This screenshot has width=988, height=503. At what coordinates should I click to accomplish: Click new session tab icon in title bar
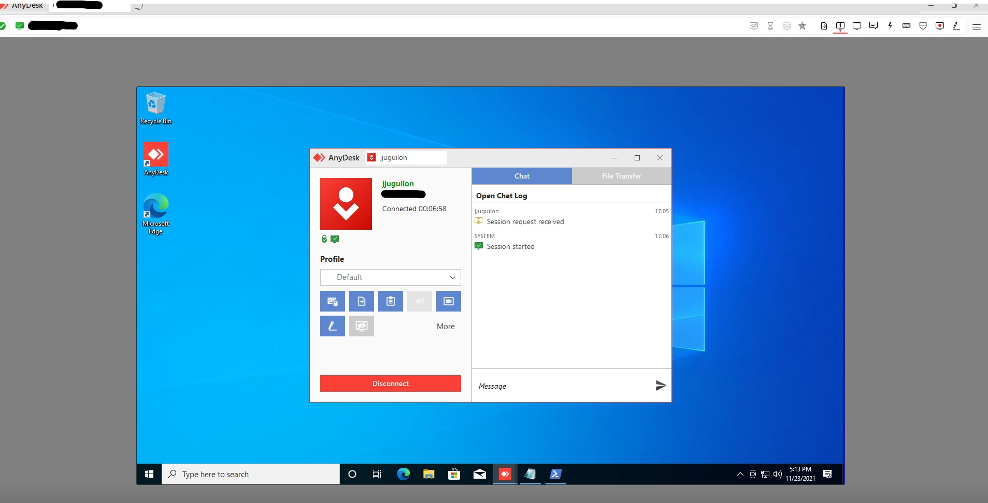tap(138, 7)
